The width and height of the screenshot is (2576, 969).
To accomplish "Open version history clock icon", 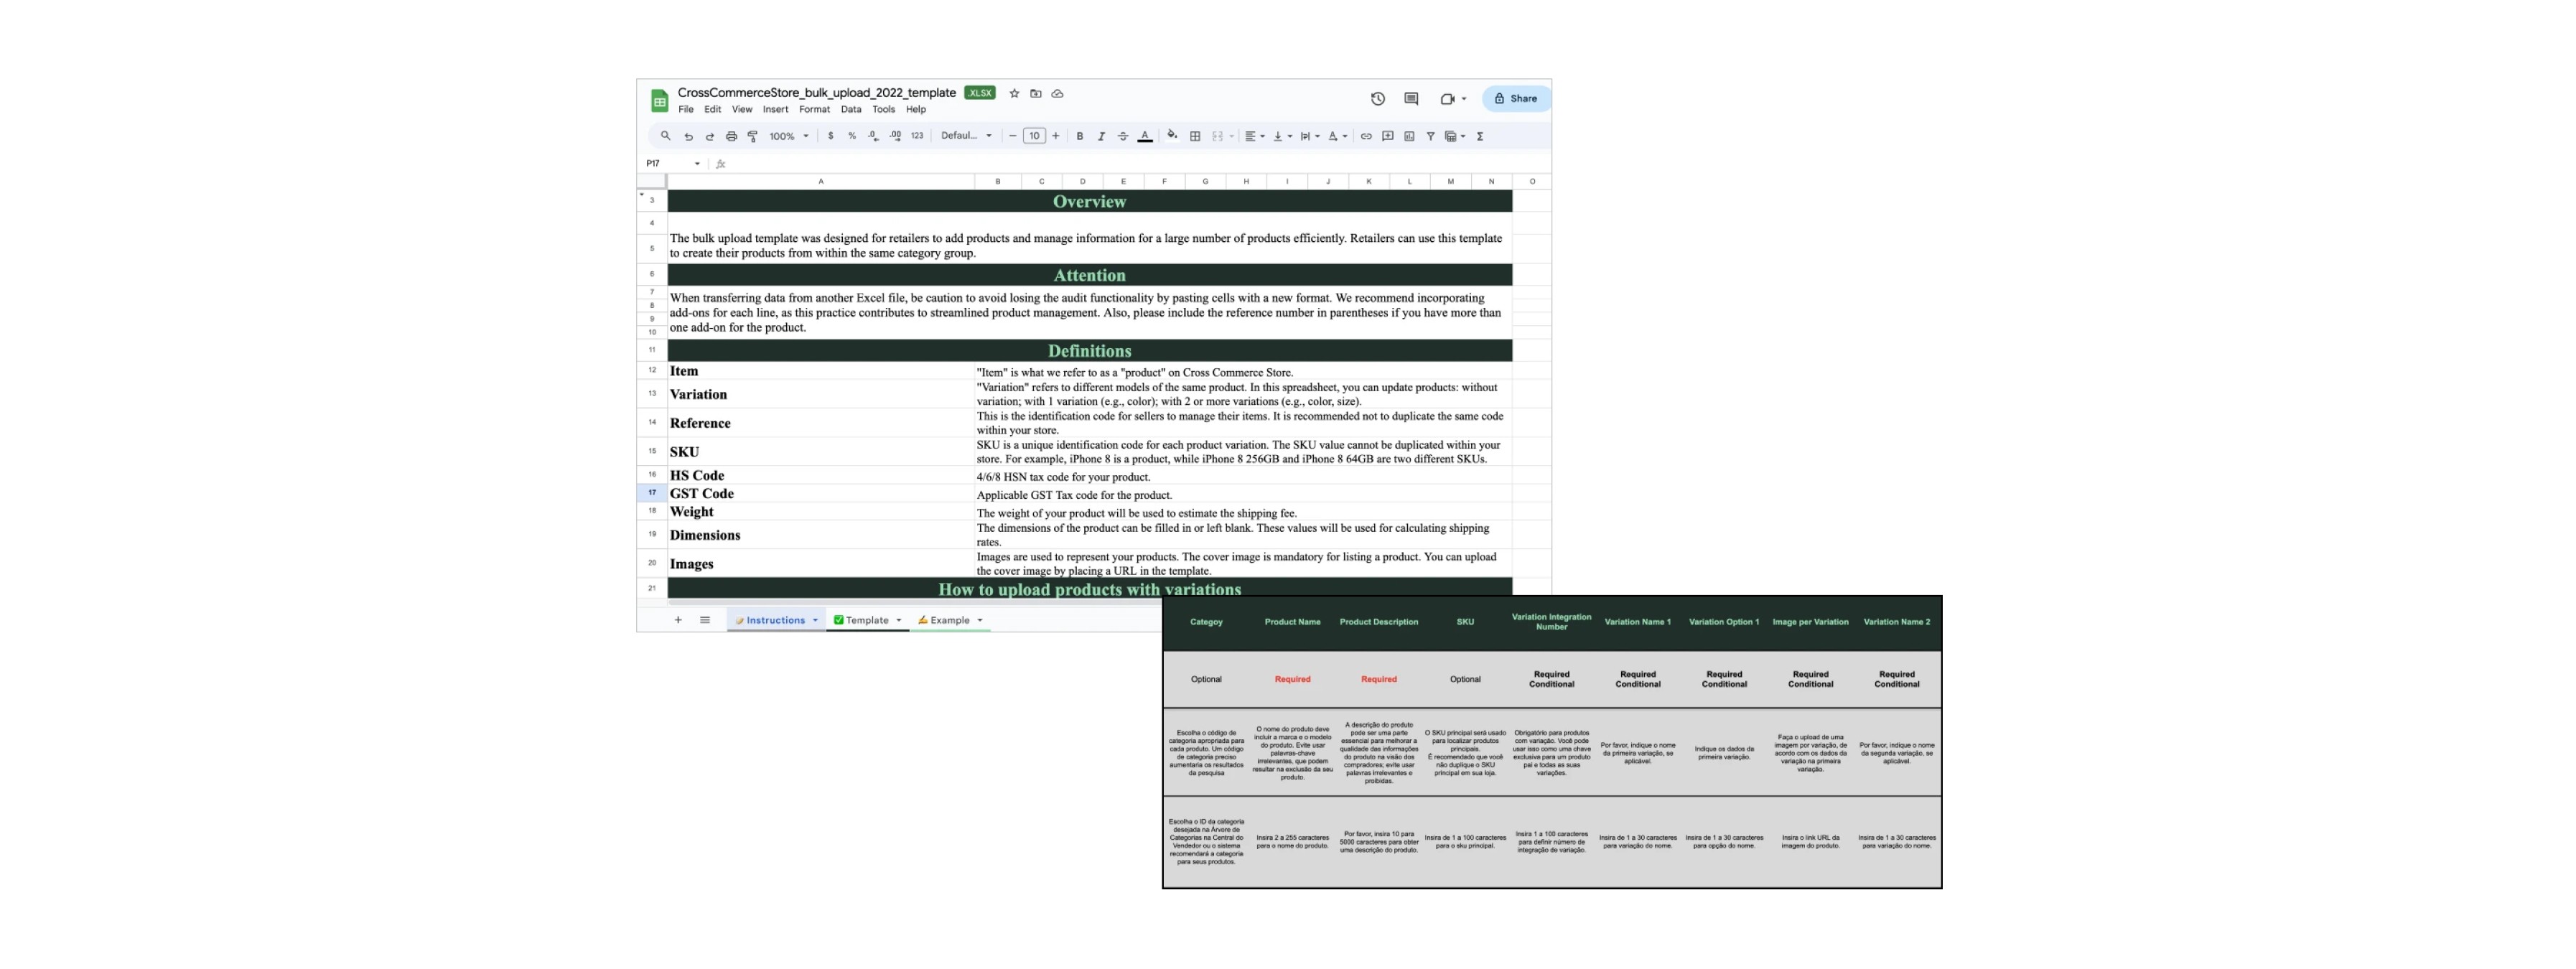I will pyautogui.click(x=1377, y=99).
